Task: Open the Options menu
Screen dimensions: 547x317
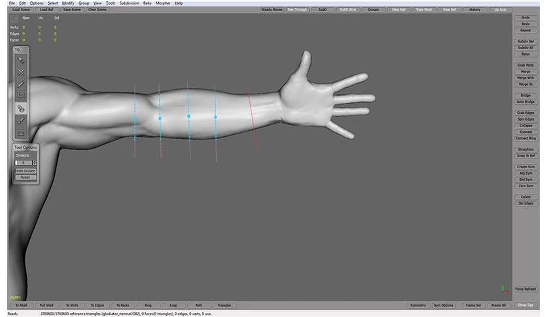Action: (37, 3)
